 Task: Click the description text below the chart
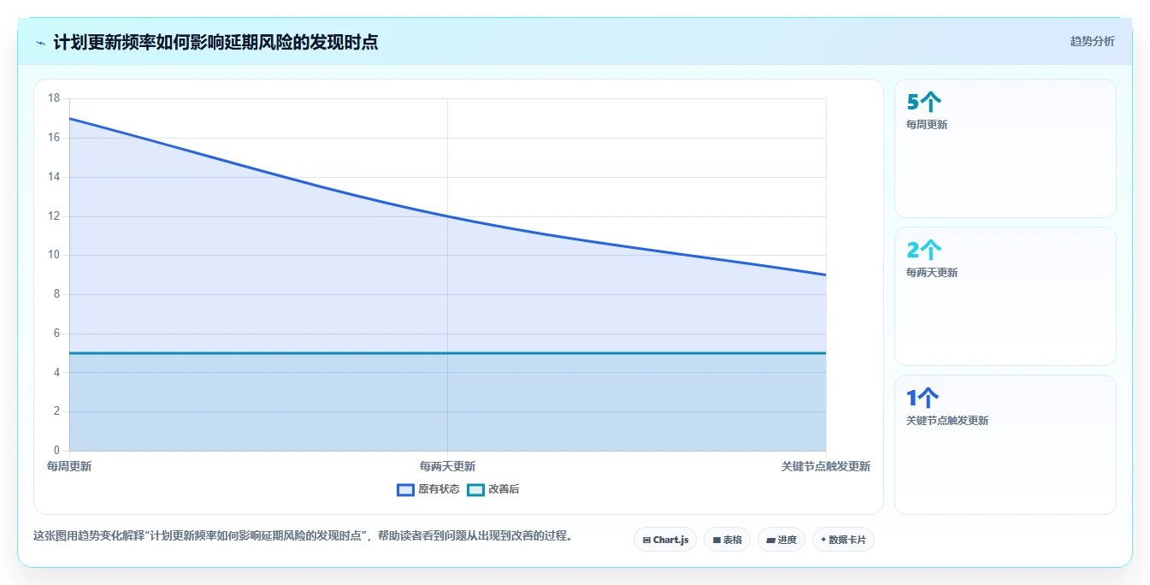[303, 536]
